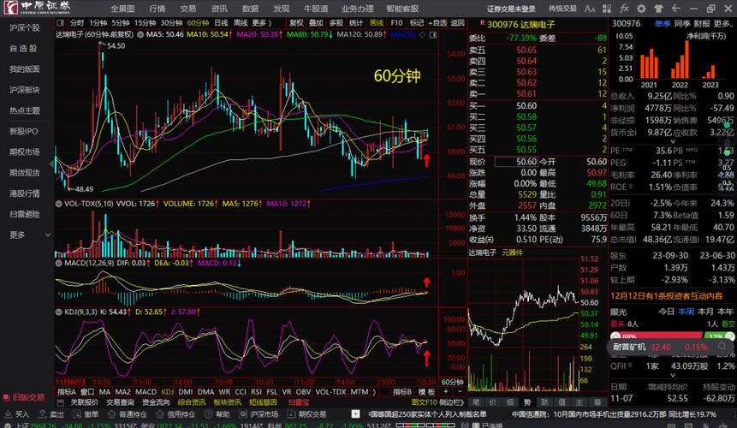
Task: Click the notes icon left of 关联报价
Action: point(60,402)
